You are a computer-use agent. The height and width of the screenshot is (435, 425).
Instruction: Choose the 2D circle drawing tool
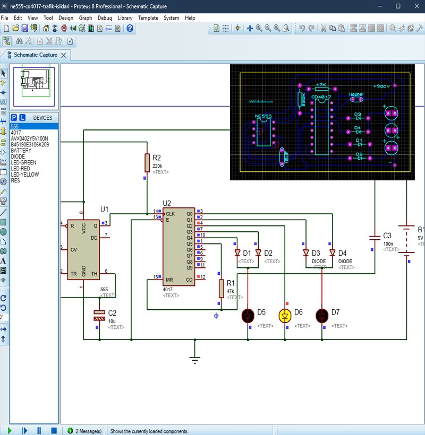(x=3, y=232)
